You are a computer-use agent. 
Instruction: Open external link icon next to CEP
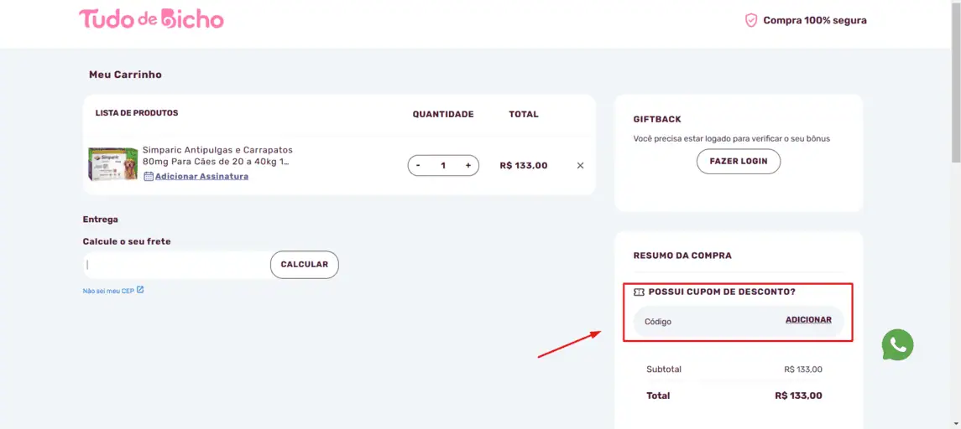139,289
